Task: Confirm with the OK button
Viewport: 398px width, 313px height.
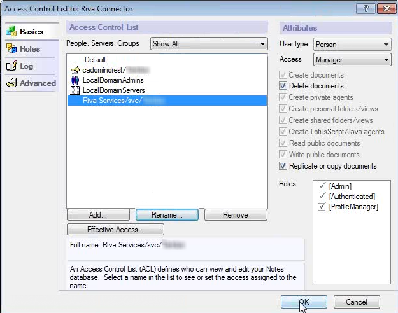Action: (304, 302)
